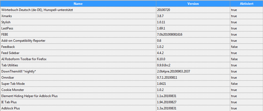
Task: Click the Name column header
Action: pos(78,4)
